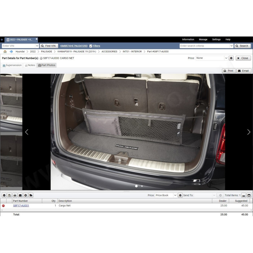Click the Search button
Image resolution: width=253 pixels, height=253 pixels.
[x=243, y=46]
